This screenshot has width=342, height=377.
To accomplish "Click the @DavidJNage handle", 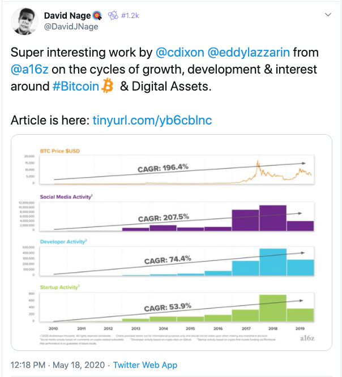I will click(71, 27).
